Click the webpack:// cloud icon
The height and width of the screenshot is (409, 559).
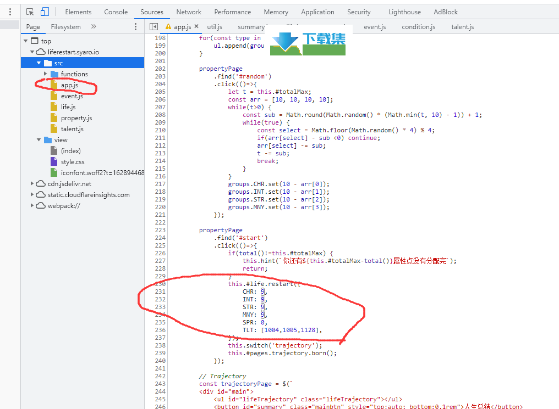41,205
